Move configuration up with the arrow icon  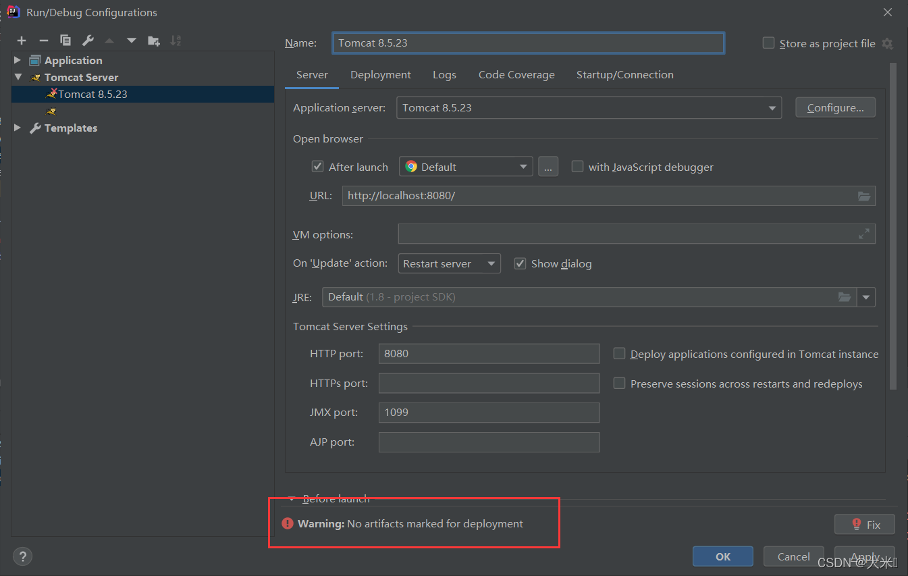coord(109,41)
